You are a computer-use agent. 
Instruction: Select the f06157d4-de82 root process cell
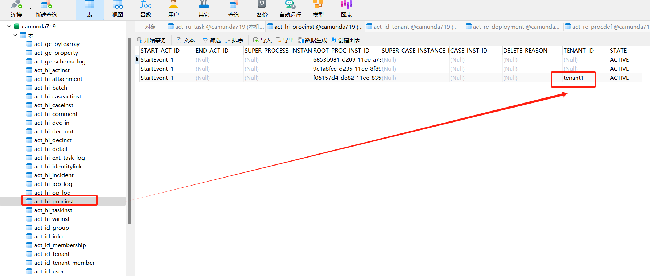point(346,78)
